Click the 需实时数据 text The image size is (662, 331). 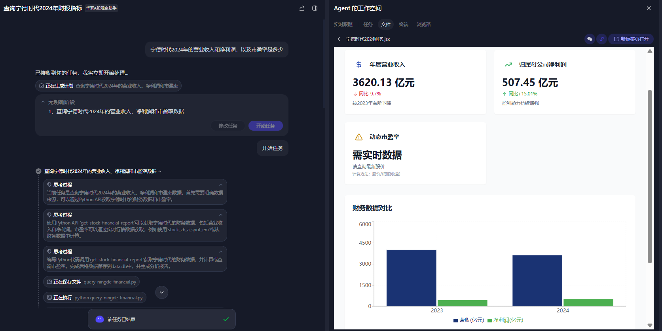377,155
